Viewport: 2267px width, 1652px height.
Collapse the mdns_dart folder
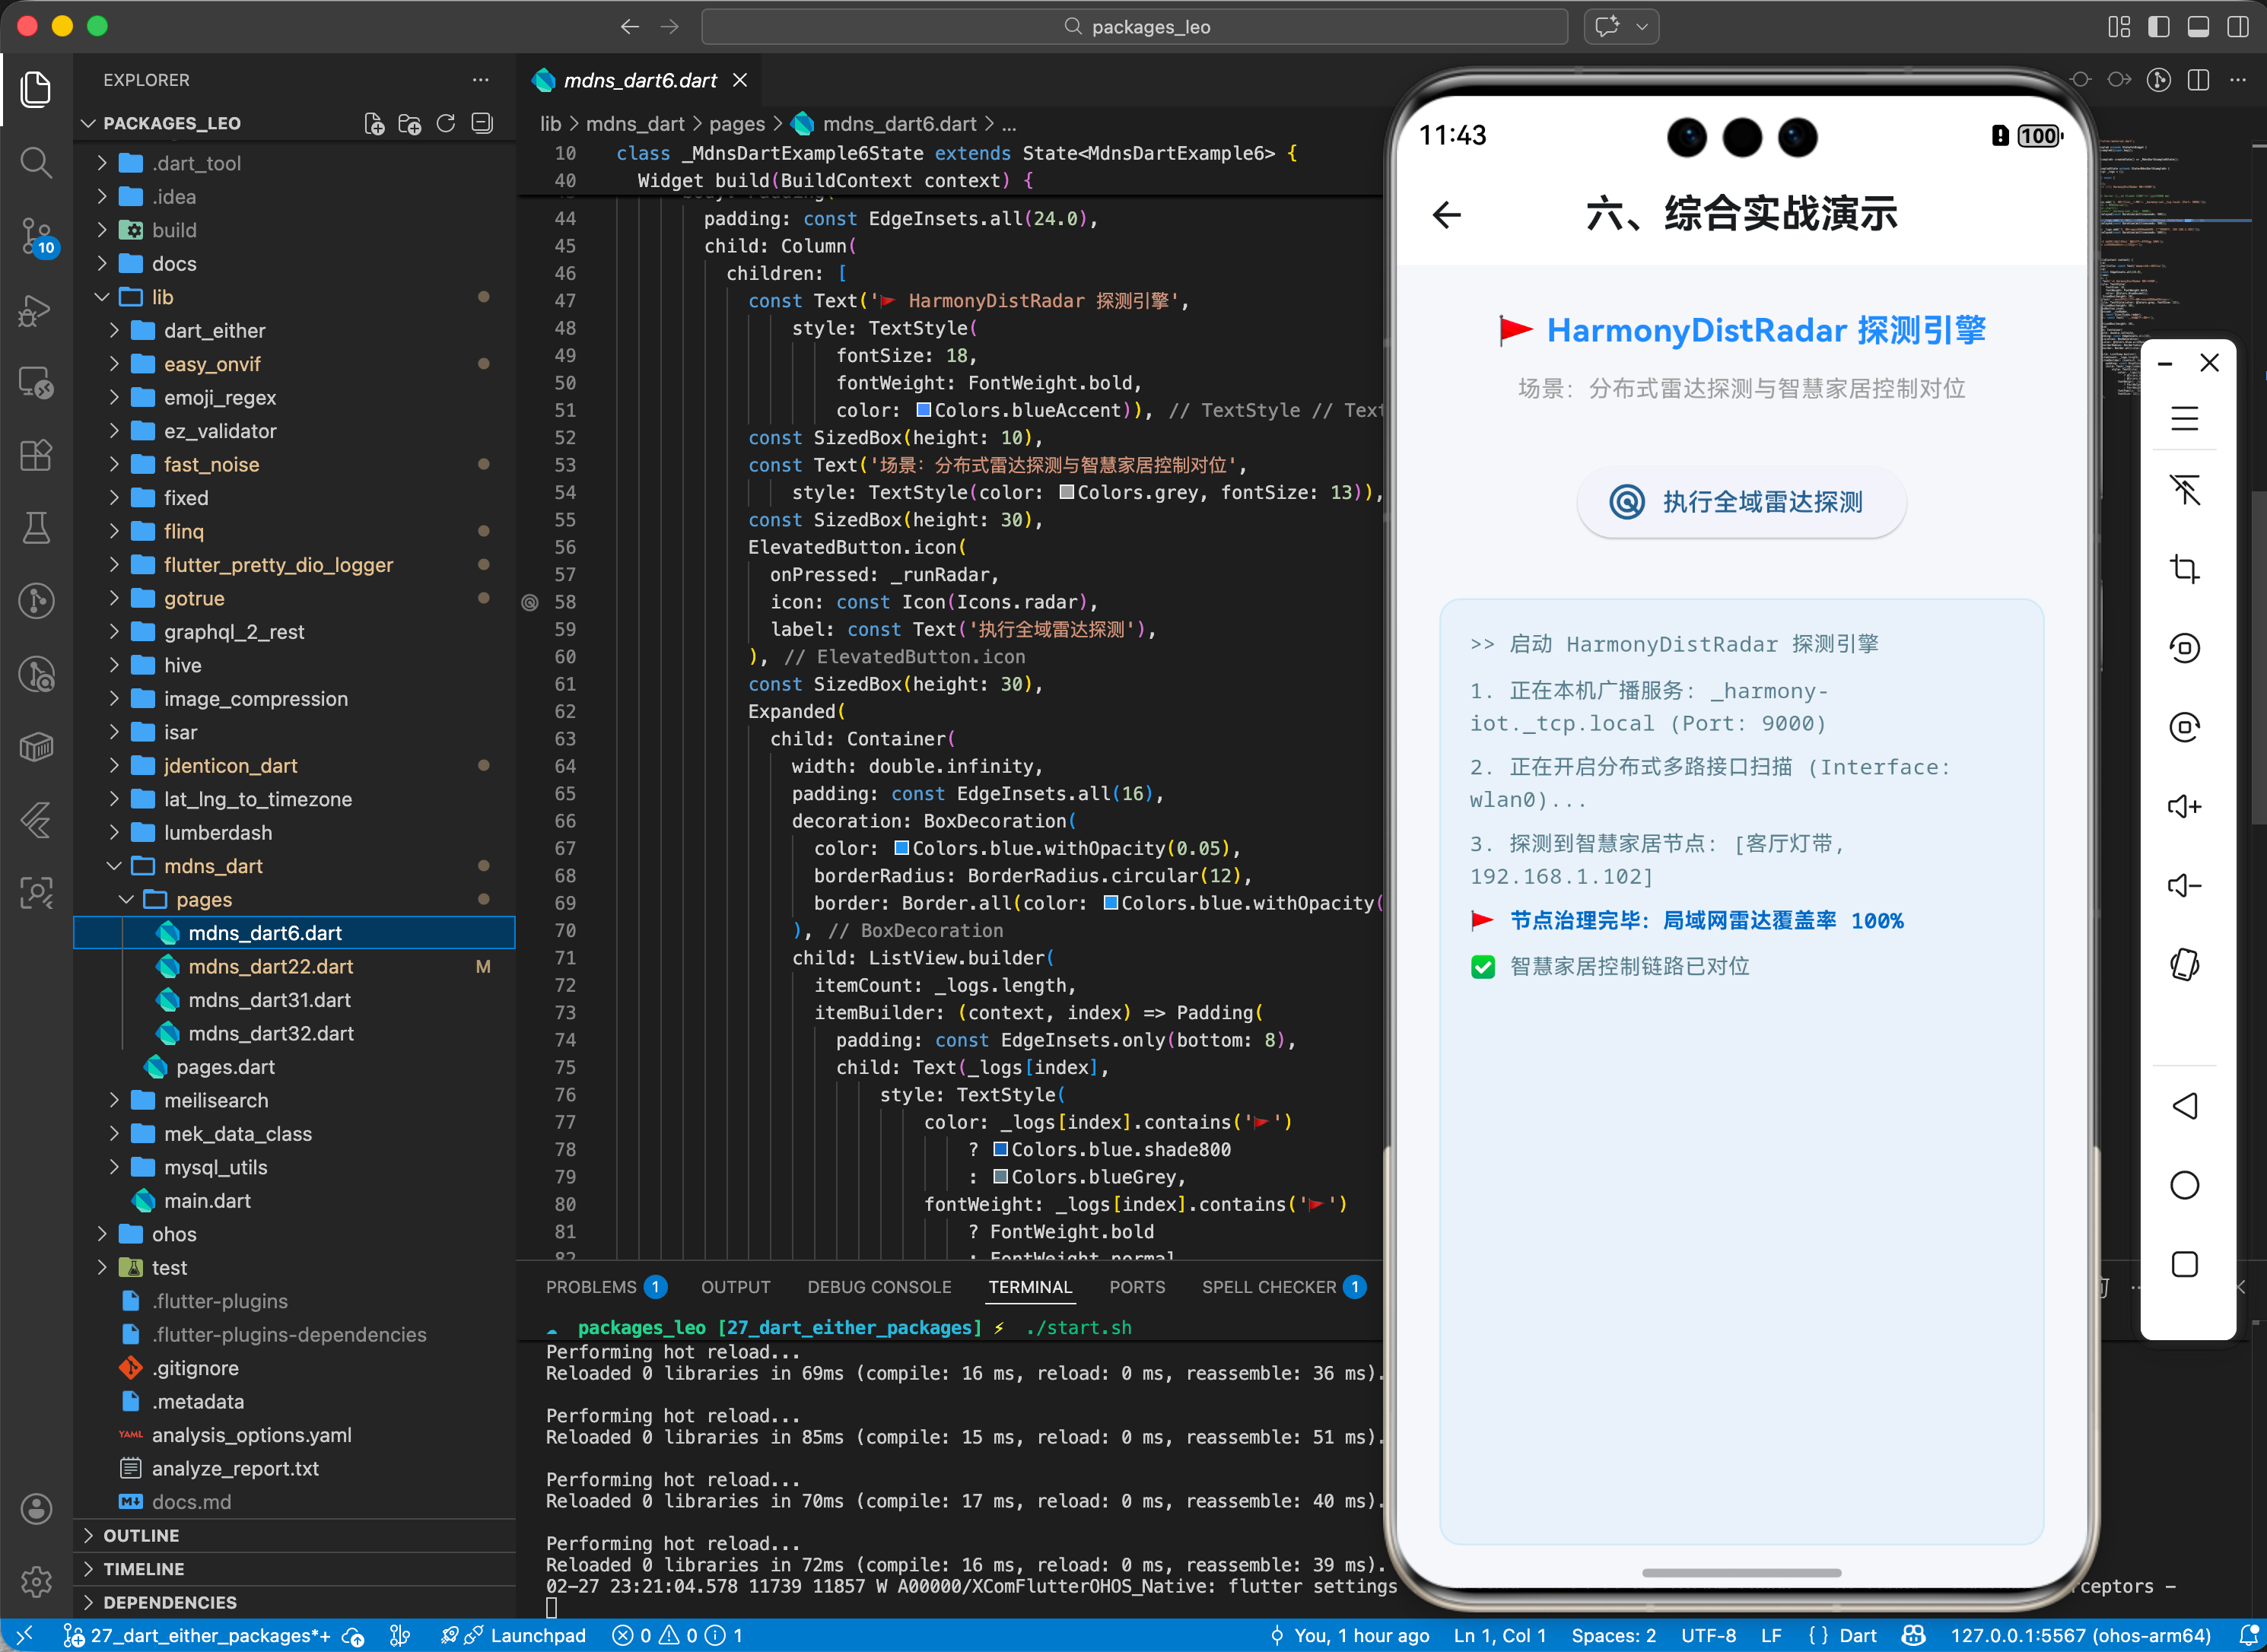(x=213, y=866)
